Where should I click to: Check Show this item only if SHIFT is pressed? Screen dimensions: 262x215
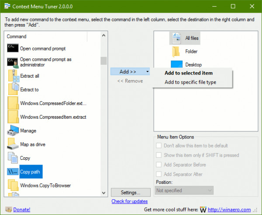(x=159, y=155)
